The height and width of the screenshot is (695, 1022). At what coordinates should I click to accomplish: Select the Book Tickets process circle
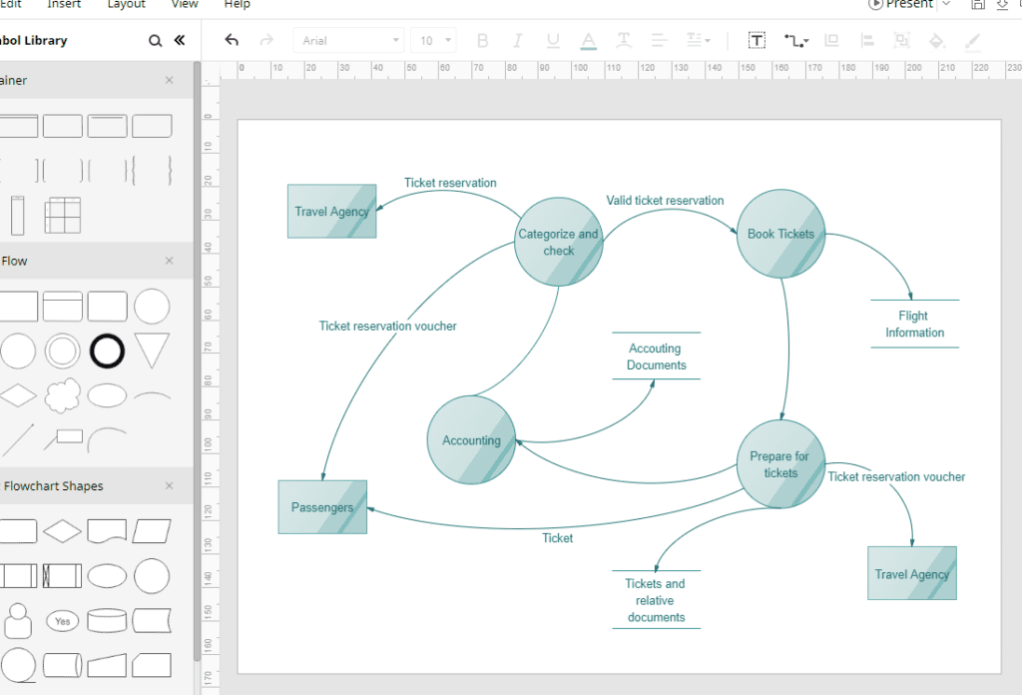[x=780, y=234]
